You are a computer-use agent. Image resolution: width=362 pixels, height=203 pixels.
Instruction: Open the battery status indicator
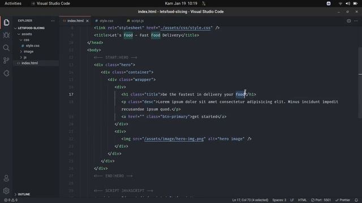click(x=355, y=3)
